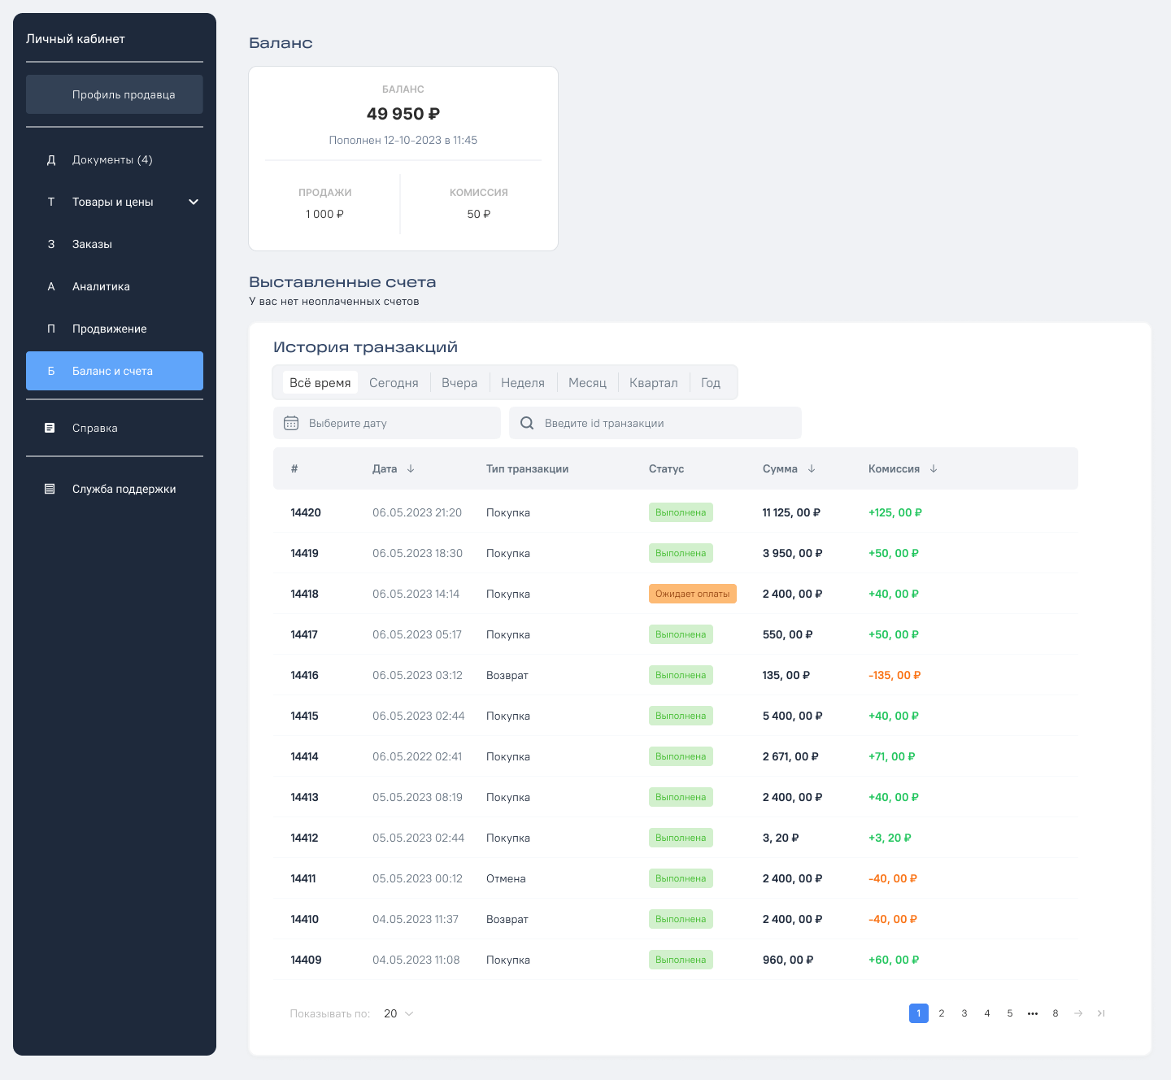1171x1080 pixels.
Task: Open the rows-per-page dropdown showing 20
Action: tap(398, 1013)
